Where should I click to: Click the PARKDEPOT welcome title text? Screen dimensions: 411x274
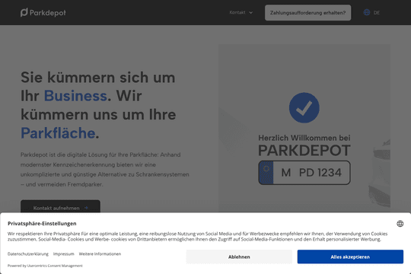click(304, 150)
